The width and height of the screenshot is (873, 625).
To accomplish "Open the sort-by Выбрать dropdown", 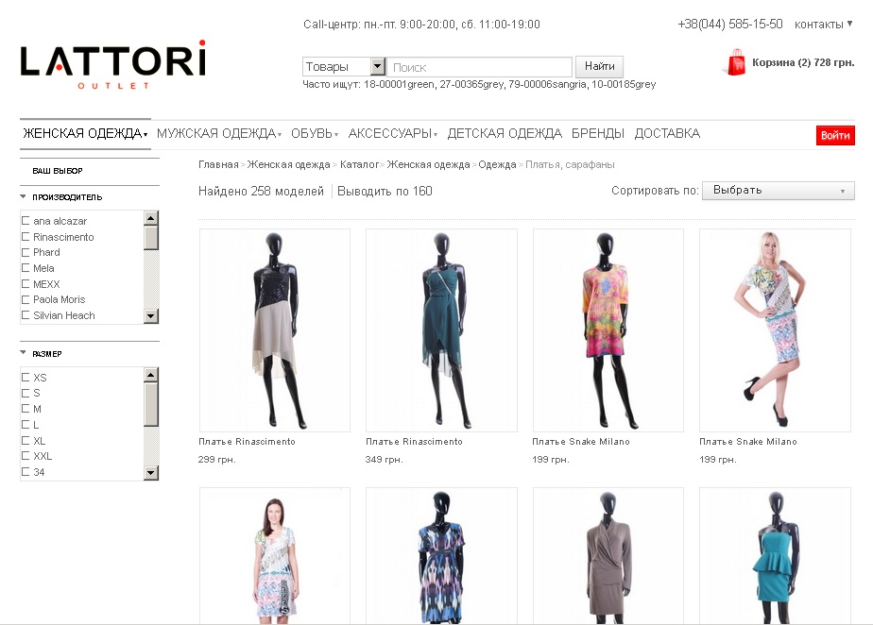I will click(778, 191).
